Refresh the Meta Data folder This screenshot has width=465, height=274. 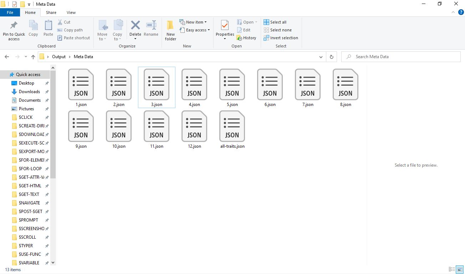tap(332, 57)
